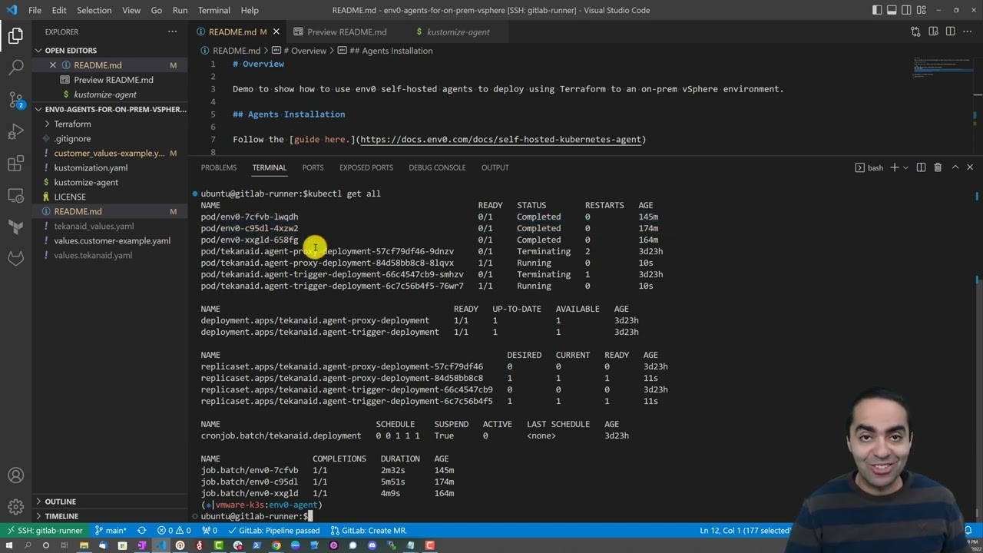983x553 pixels.
Task: Toggle primary sidebar visibility
Action: click(878, 10)
